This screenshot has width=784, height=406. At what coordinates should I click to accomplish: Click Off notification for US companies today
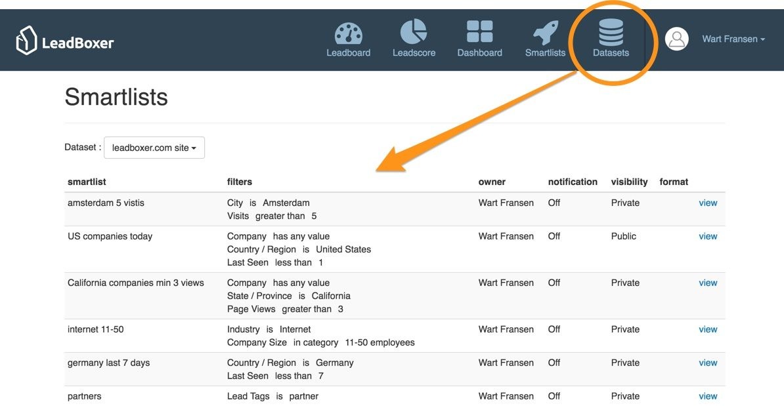554,237
